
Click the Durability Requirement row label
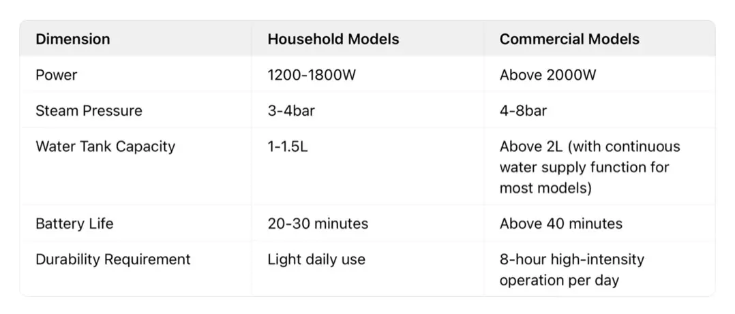tap(113, 260)
